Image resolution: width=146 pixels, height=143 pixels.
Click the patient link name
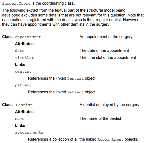click(x=23, y=85)
